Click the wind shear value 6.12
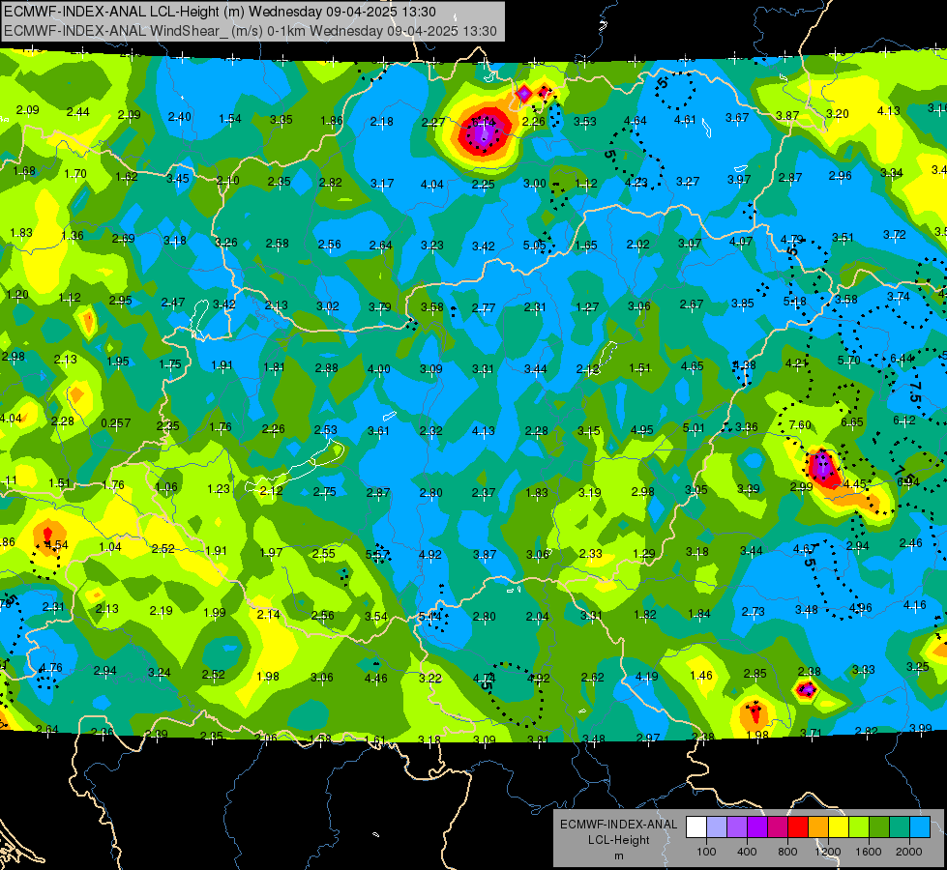The image size is (947, 870). (904, 420)
